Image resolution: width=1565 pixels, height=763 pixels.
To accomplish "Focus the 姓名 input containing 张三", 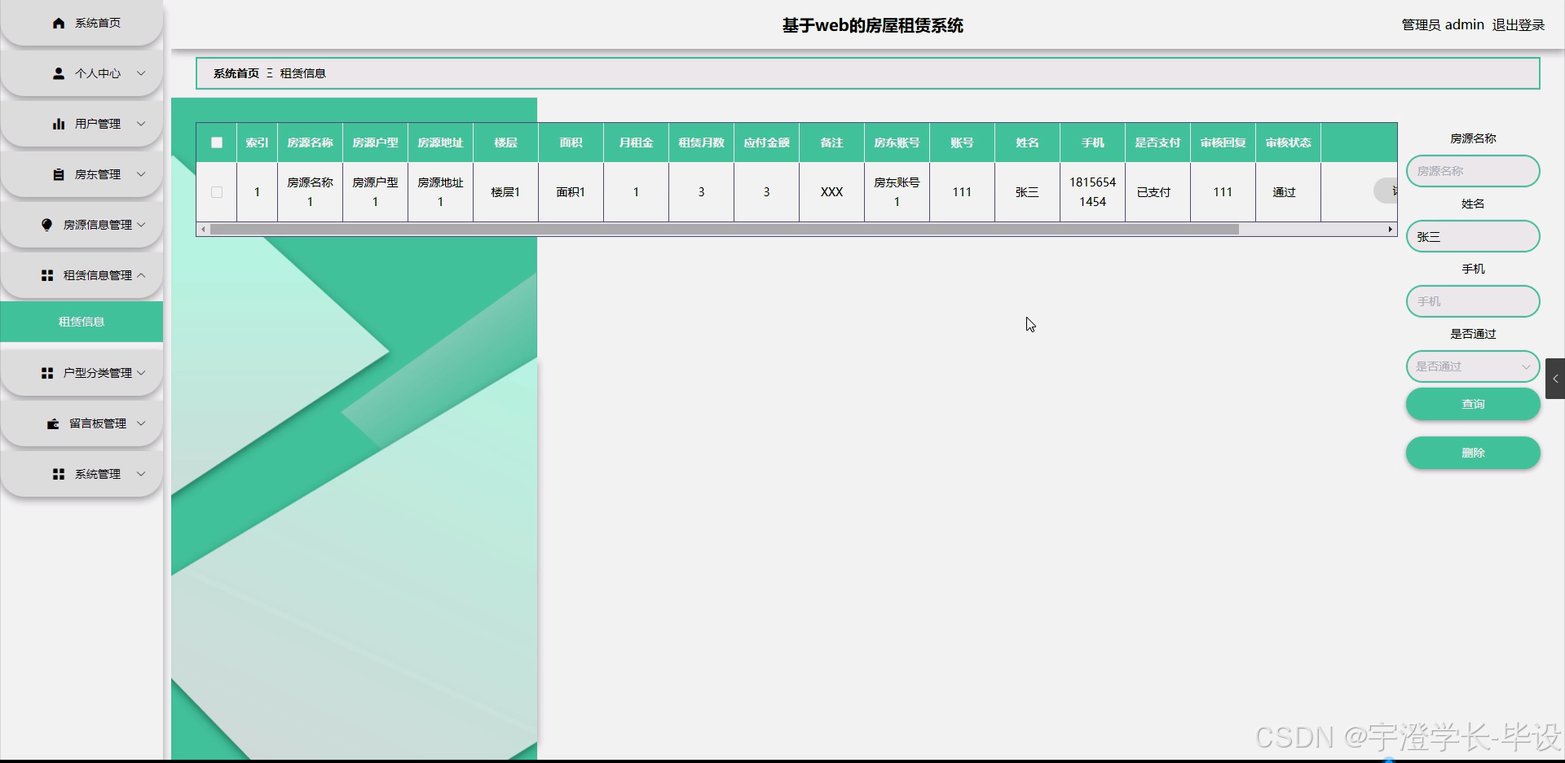I will pyautogui.click(x=1473, y=236).
